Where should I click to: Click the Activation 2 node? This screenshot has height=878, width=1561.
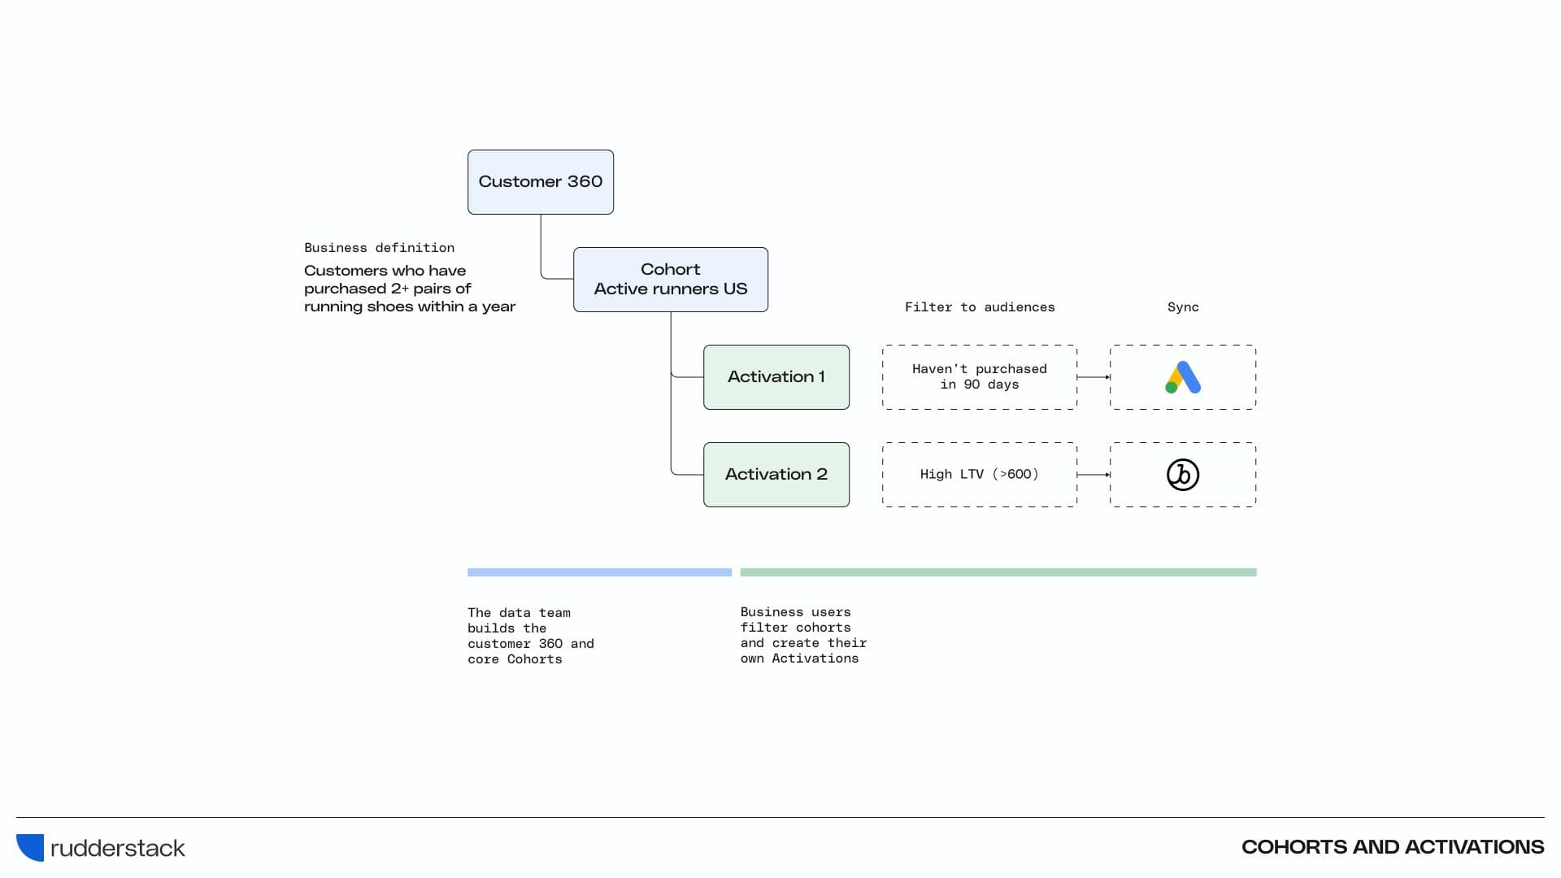[x=776, y=475]
